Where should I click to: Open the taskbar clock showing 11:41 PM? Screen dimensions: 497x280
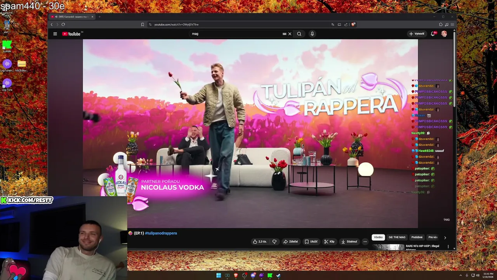pyautogui.click(x=488, y=275)
